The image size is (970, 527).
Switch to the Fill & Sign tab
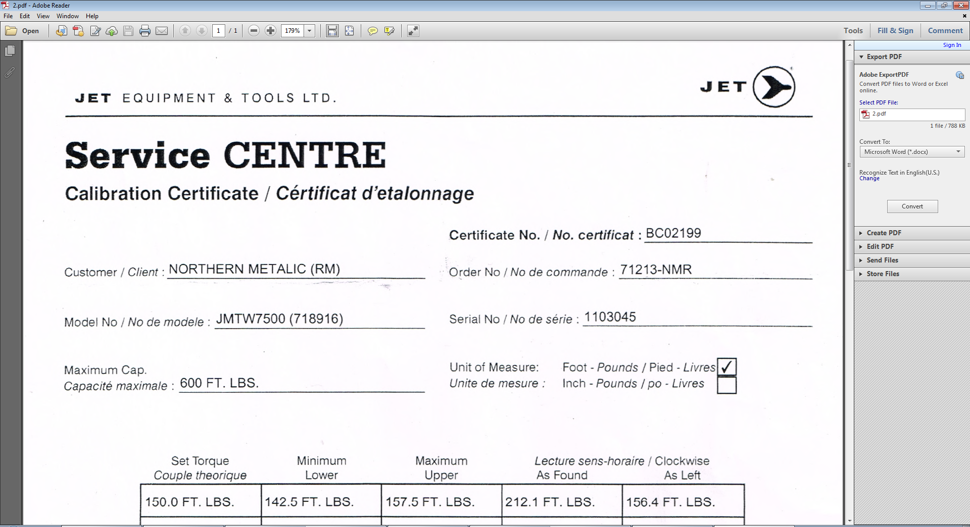coord(895,31)
